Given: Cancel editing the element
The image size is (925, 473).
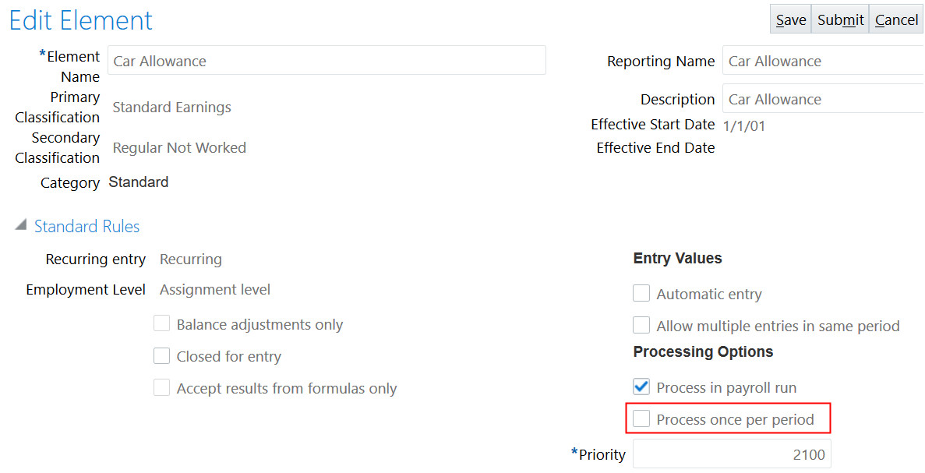Looking at the screenshot, I should [896, 19].
